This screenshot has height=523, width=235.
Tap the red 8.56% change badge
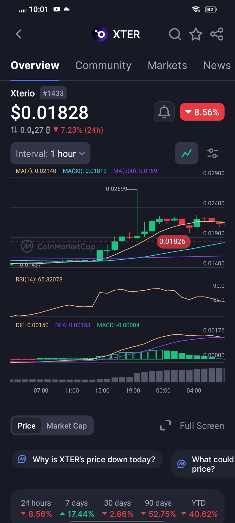click(x=202, y=112)
